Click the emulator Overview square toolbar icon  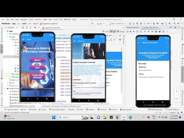coord(152,32)
